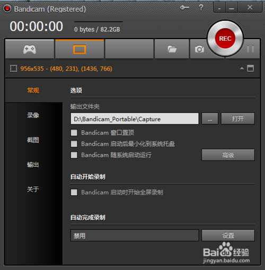Open the output folder icon tab

[x=172, y=49]
